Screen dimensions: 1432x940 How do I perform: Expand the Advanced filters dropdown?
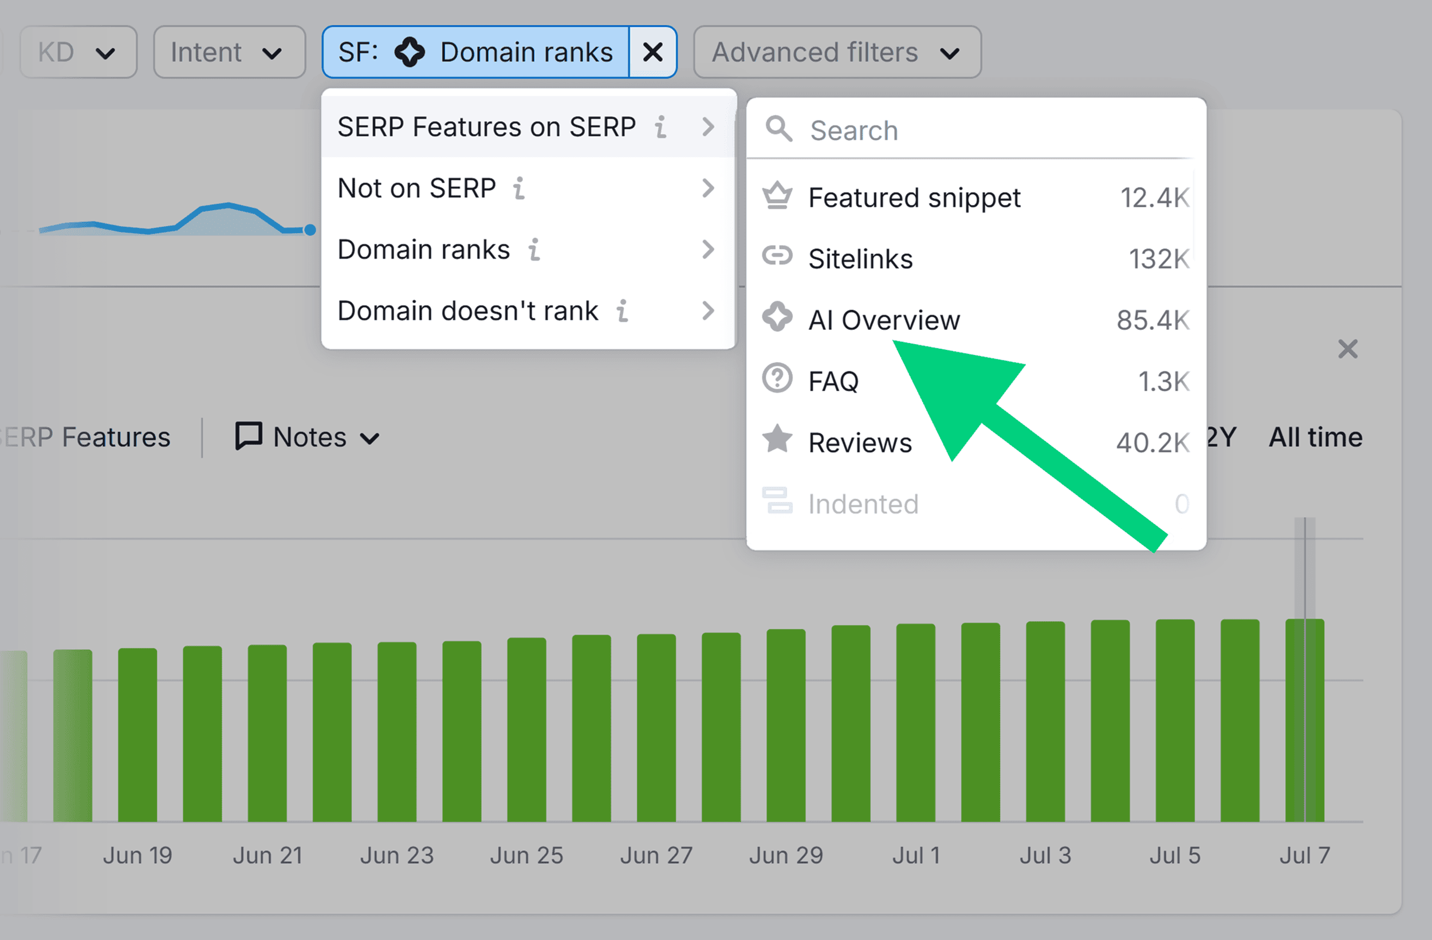(x=836, y=52)
